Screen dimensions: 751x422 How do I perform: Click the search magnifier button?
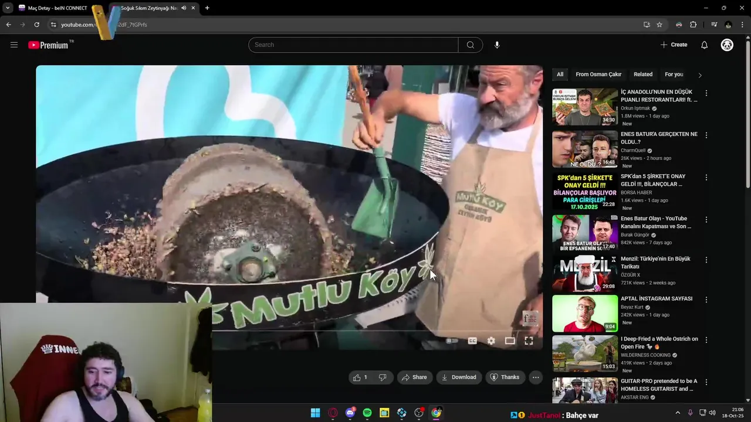click(x=471, y=45)
